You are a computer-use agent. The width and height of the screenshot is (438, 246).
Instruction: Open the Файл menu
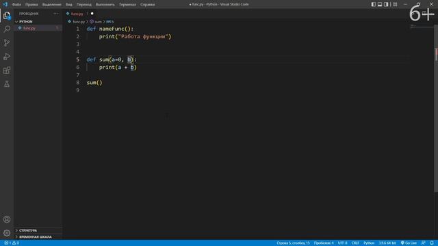coord(16,5)
